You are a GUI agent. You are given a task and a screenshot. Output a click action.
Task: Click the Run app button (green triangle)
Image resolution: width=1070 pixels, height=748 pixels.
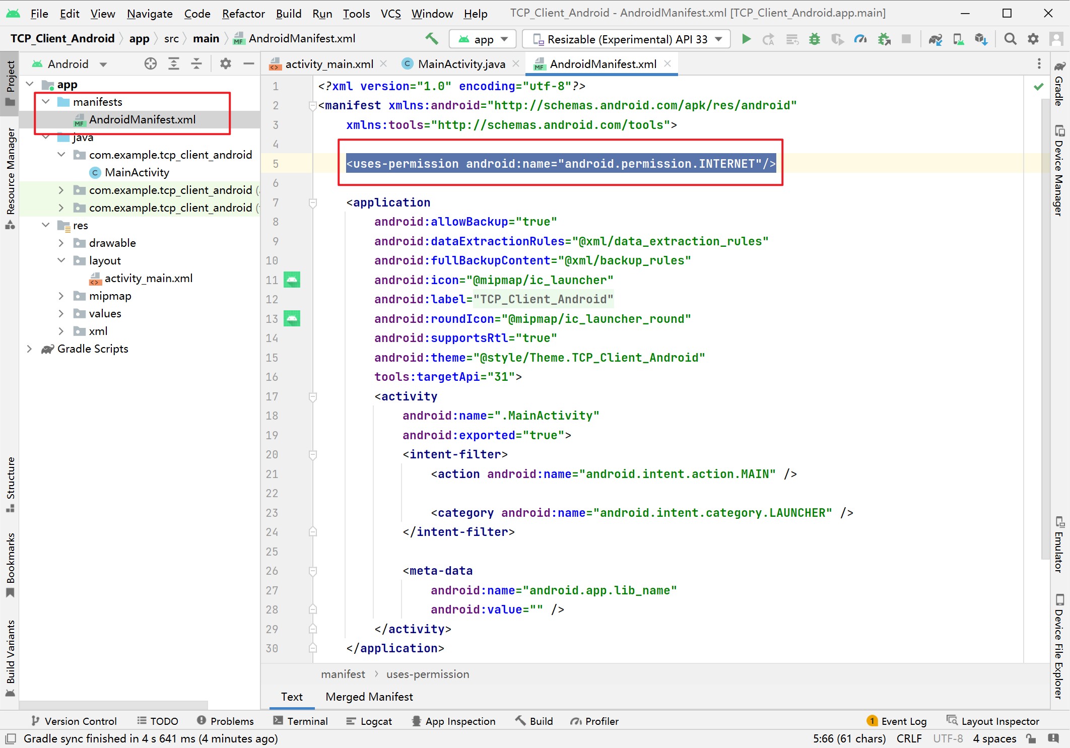click(746, 38)
